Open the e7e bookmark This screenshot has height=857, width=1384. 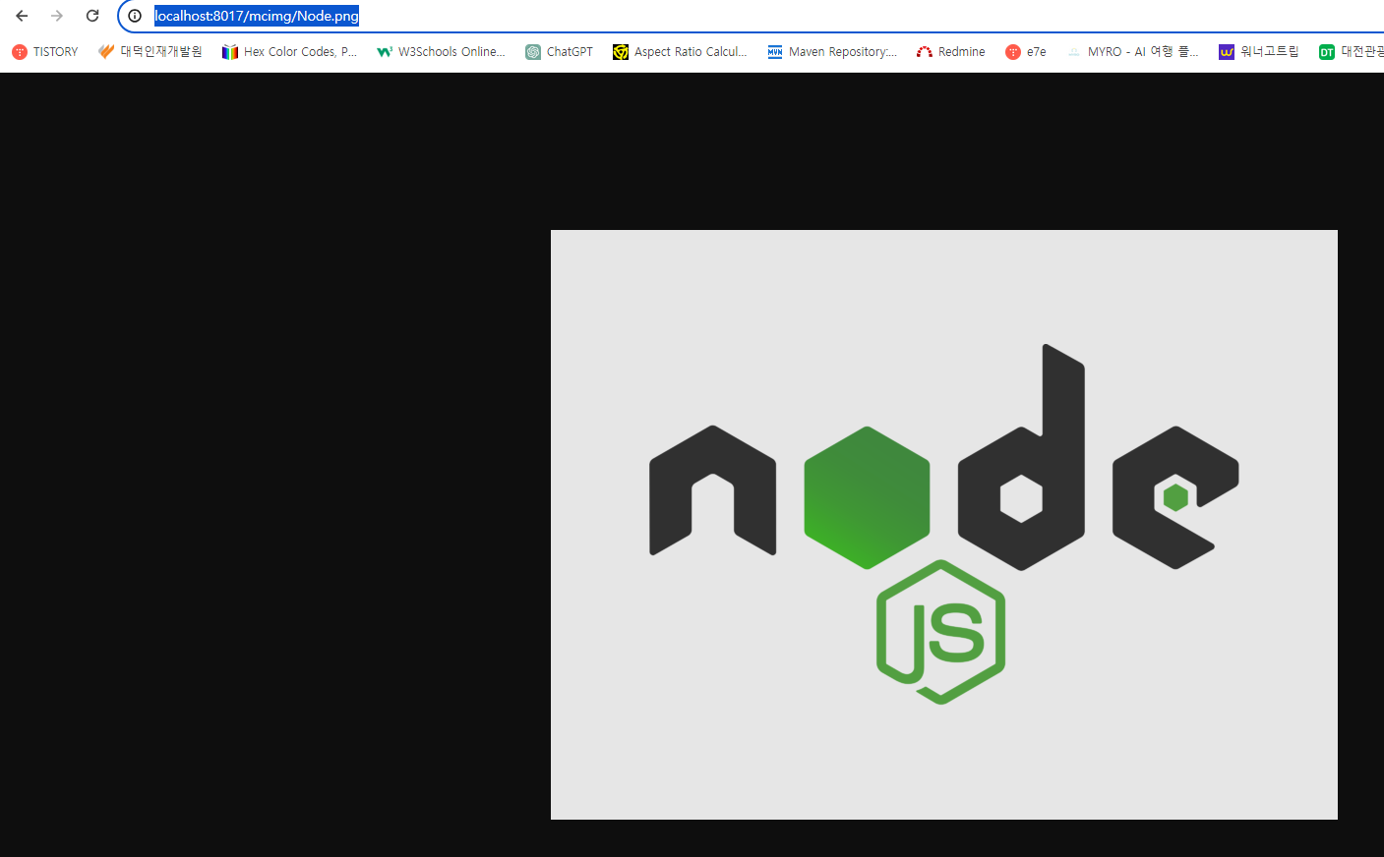[x=1026, y=52]
